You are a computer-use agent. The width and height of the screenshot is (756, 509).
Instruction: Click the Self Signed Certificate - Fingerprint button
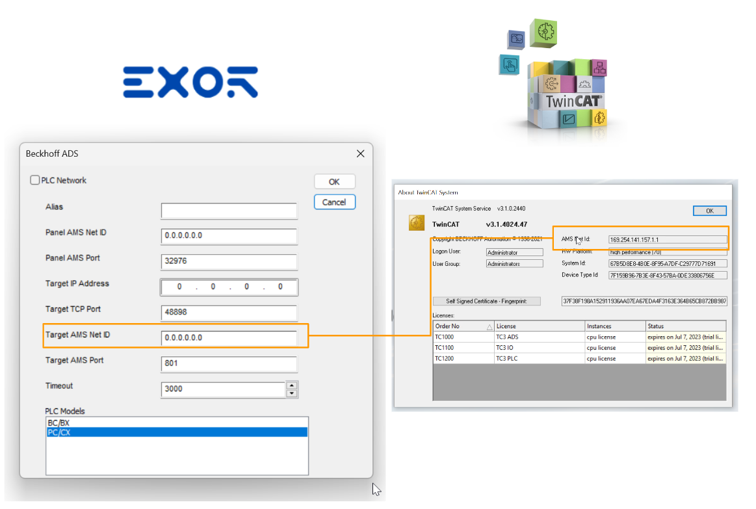click(x=486, y=301)
